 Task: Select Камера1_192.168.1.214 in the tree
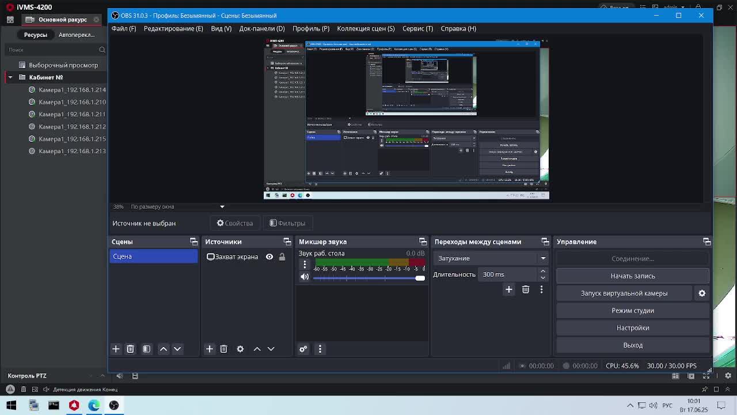click(x=72, y=90)
